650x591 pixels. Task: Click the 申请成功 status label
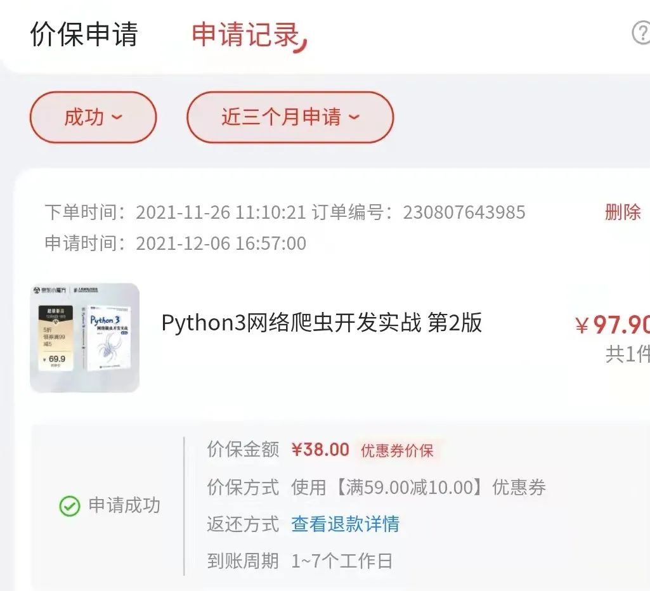point(124,505)
